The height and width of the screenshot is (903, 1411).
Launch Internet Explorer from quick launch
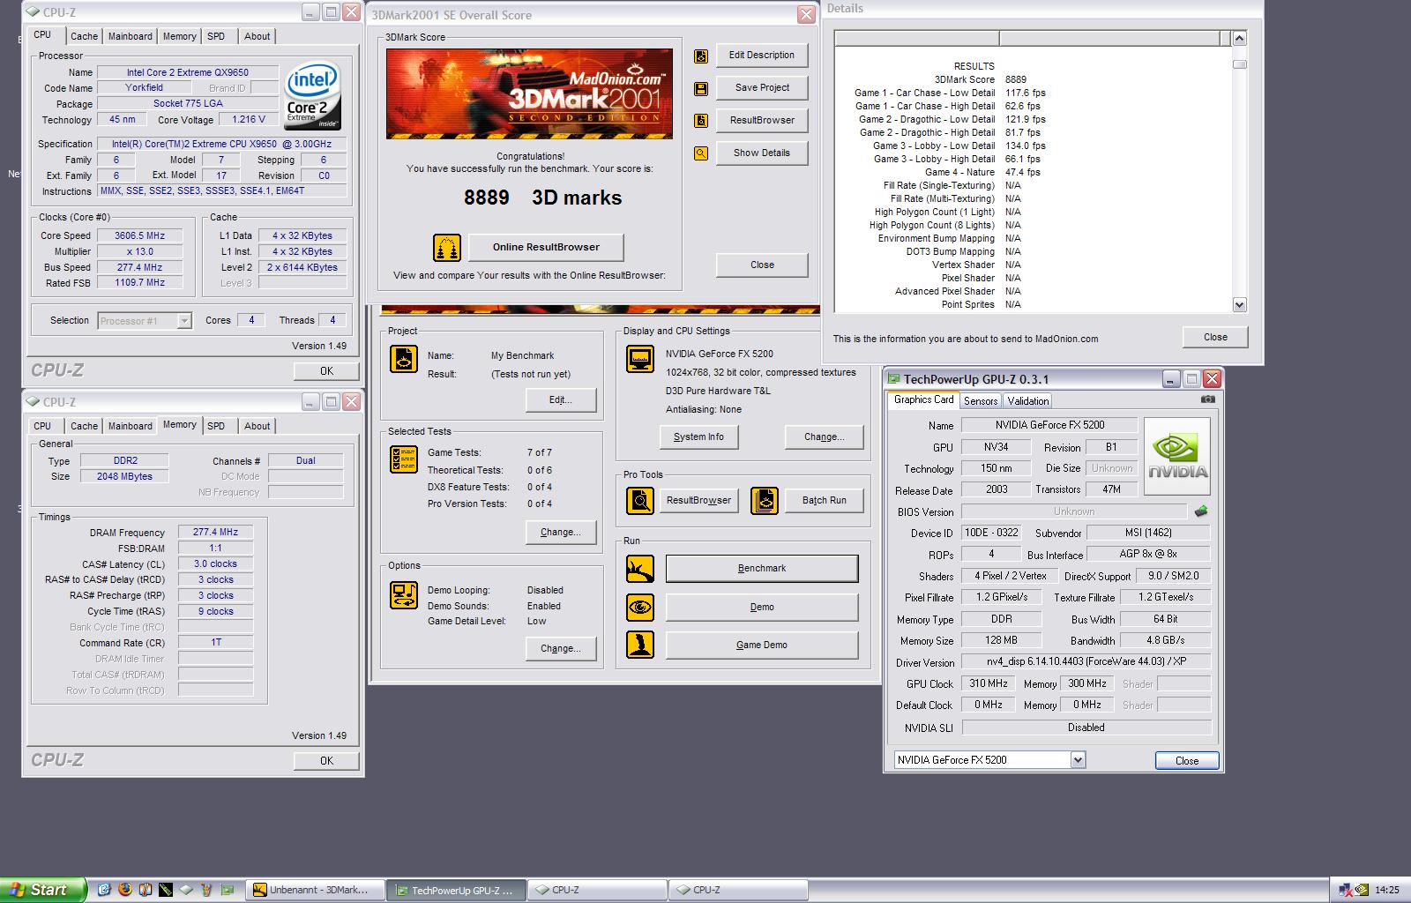[x=104, y=890]
